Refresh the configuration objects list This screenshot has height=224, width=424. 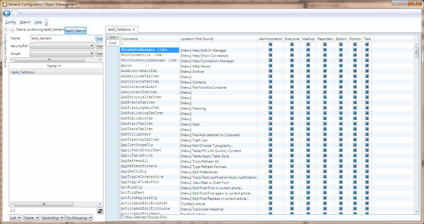[100, 211]
